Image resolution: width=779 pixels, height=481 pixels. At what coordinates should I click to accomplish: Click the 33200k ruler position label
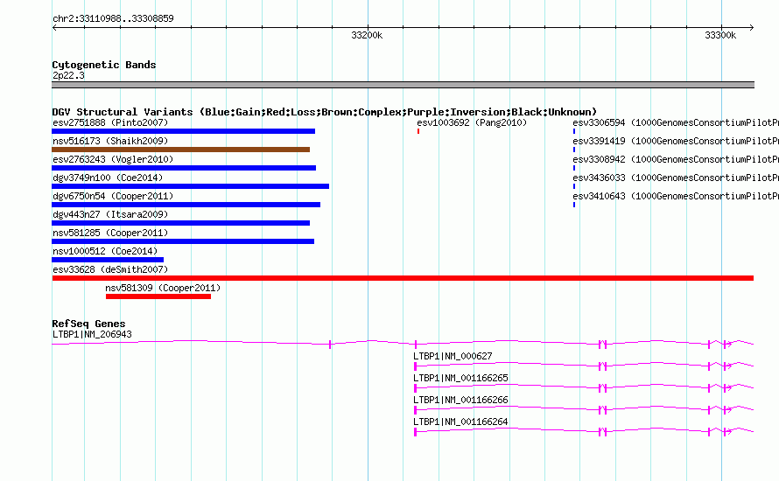pyautogui.click(x=367, y=35)
